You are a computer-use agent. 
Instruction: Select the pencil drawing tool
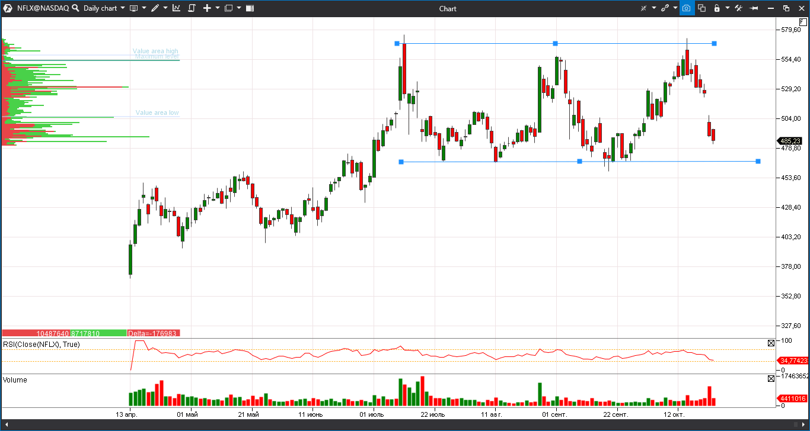tap(155, 8)
